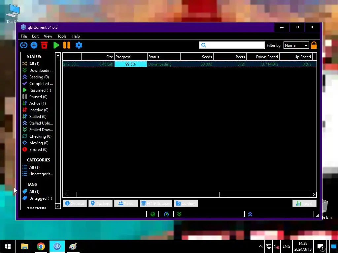Open the Filter by Name dropdown
This screenshot has height=253, width=338.
coord(296,45)
